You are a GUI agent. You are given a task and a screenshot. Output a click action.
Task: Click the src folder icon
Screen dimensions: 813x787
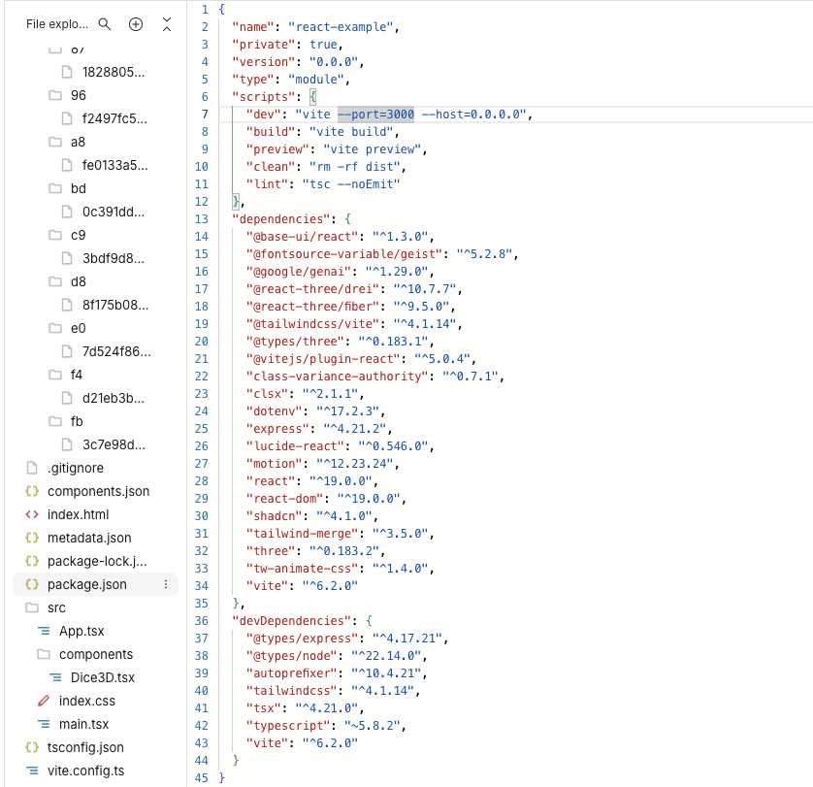tap(32, 607)
